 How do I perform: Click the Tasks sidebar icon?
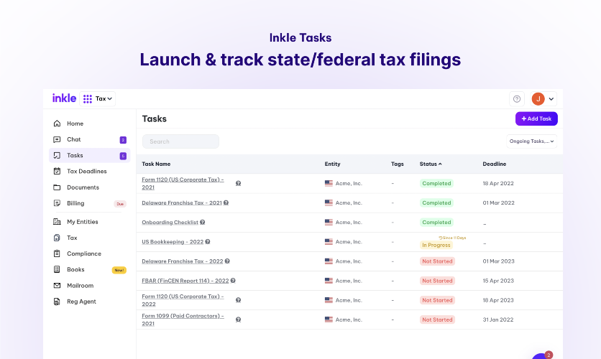pyautogui.click(x=57, y=155)
